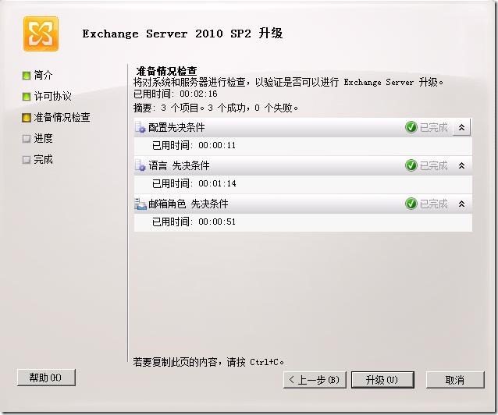Image resolution: width=498 pixels, height=415 pixels.
Task: Click the 邮箱角色 先决条件 header text
Action: tap(188, 204)
